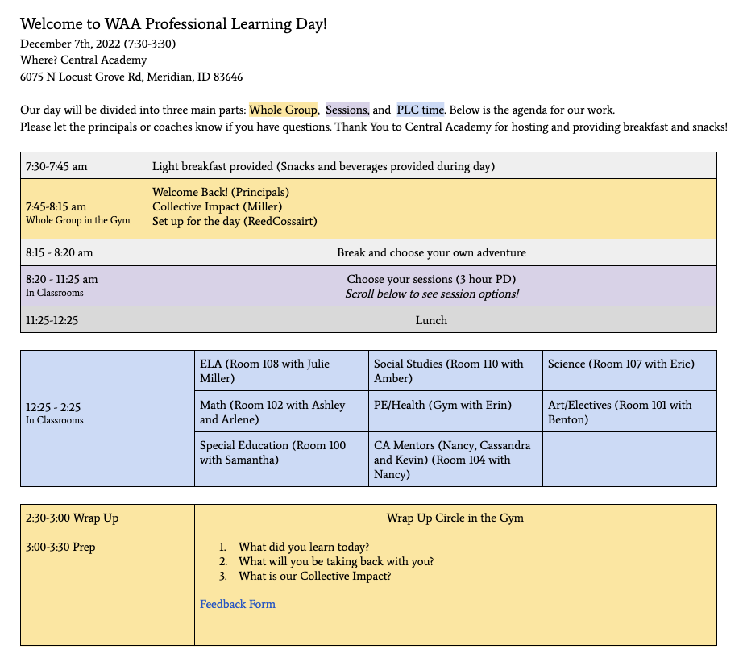
Task: Click the Break and choose your own adventure text
Action: tap(431, 252)
